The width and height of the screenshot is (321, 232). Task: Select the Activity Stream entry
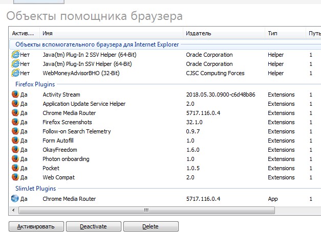tap(61, 95)
